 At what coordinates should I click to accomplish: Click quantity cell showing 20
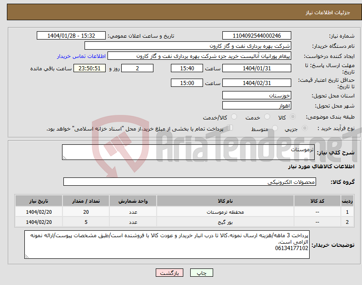point(86,212)
